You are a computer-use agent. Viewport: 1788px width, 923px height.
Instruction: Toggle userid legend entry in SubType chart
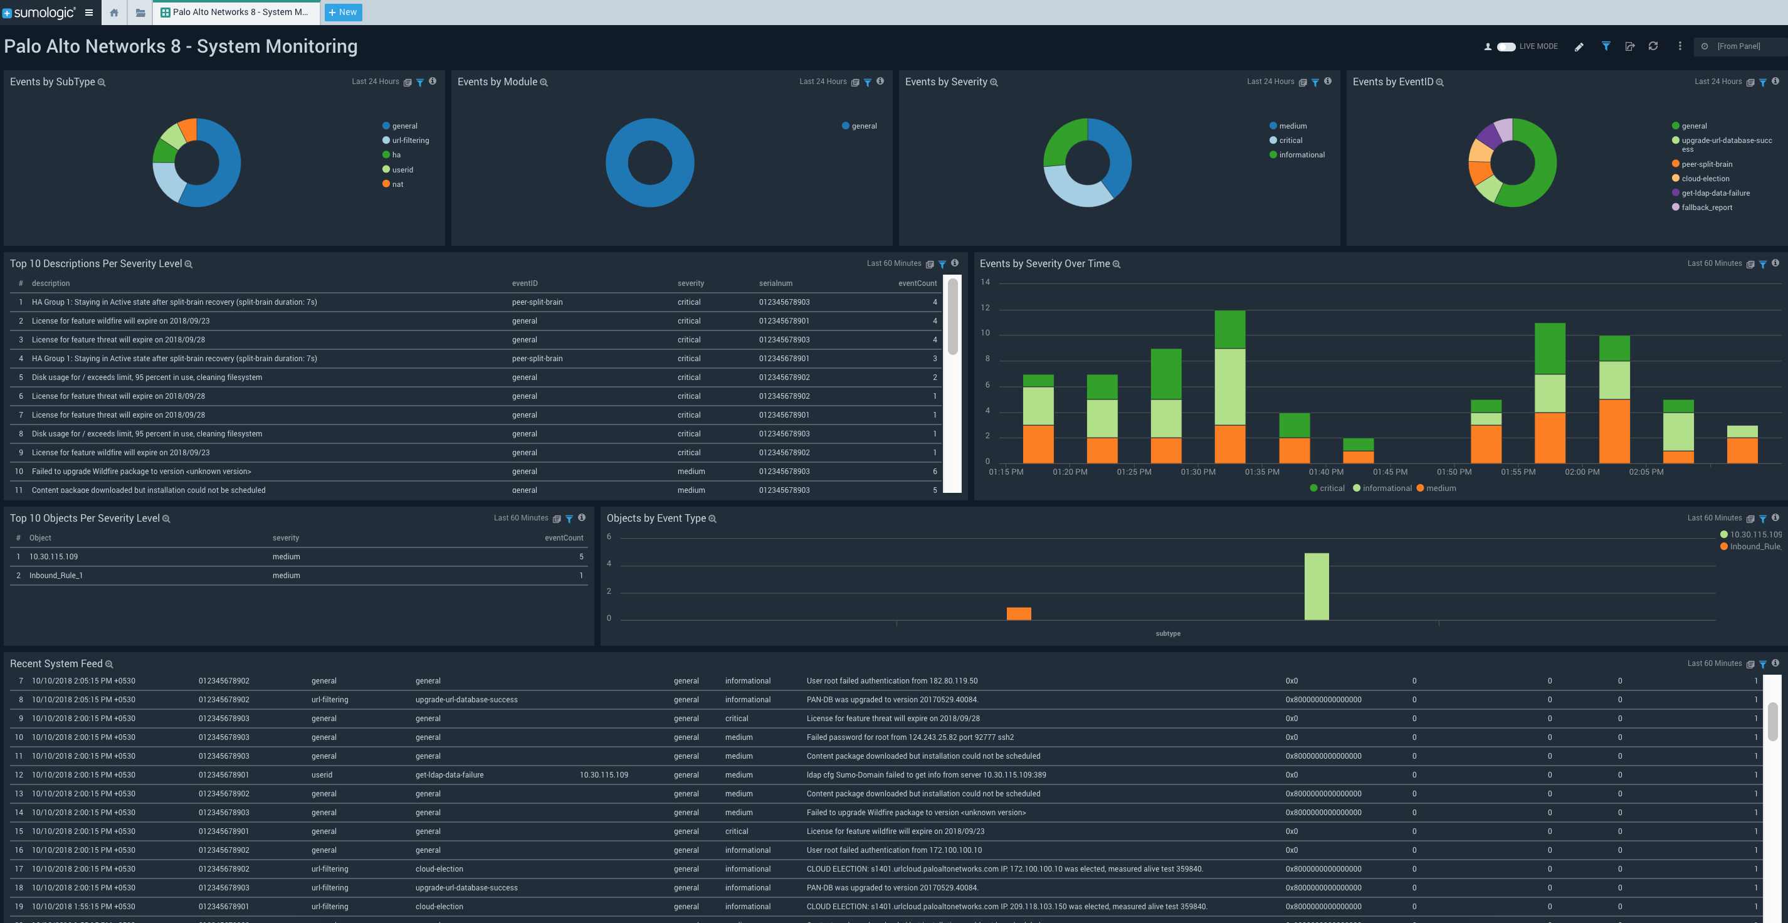[x=397, y=170]
